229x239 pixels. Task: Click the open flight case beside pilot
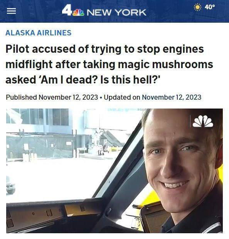(x=153, y=217)
